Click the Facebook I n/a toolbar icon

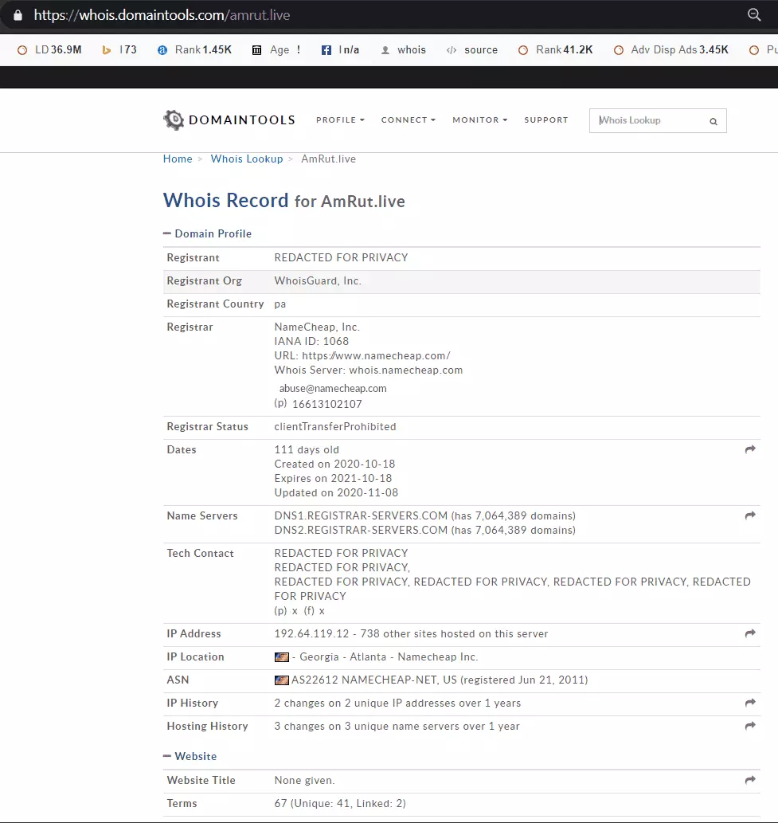[x=326, y=50]
